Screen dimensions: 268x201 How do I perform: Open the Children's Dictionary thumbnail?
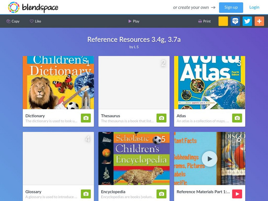coord(58,82)
